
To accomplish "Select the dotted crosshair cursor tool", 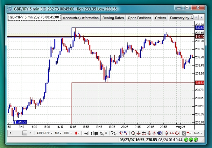I will (x=101, y=133).
